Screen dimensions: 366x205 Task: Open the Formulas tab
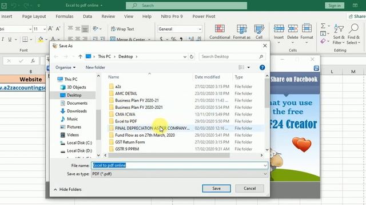[65, 17]
